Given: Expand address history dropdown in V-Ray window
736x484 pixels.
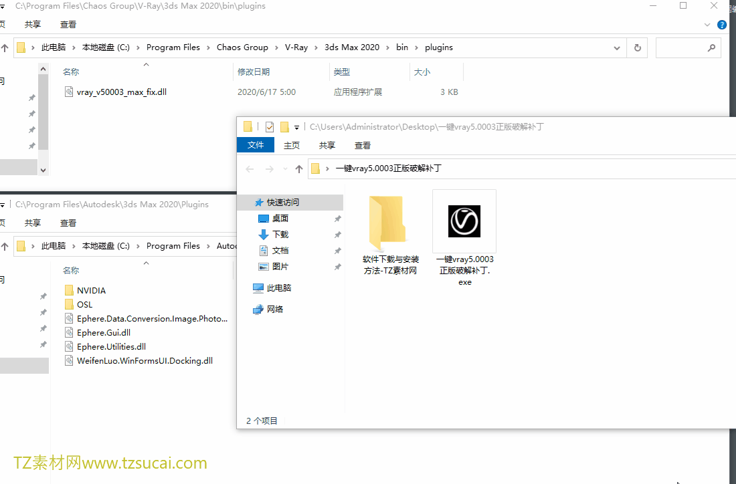Looking at the screenshot, I should (617, 48).
